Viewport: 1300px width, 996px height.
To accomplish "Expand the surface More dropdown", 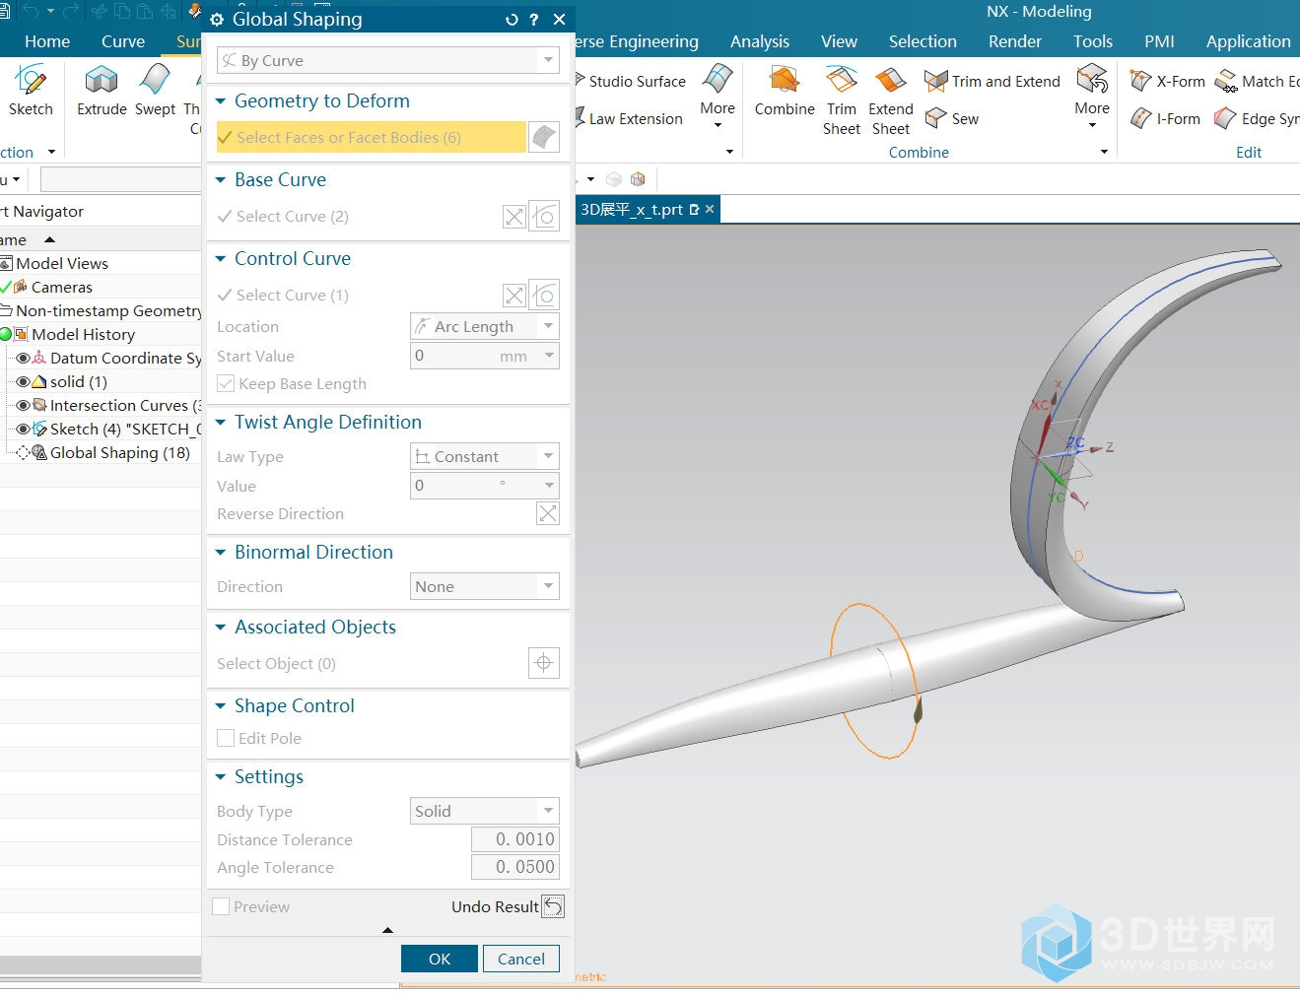I will tap(718, 97).
